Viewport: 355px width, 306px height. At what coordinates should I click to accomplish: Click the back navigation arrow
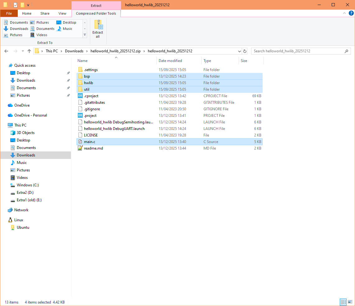(x=6, y=51)
